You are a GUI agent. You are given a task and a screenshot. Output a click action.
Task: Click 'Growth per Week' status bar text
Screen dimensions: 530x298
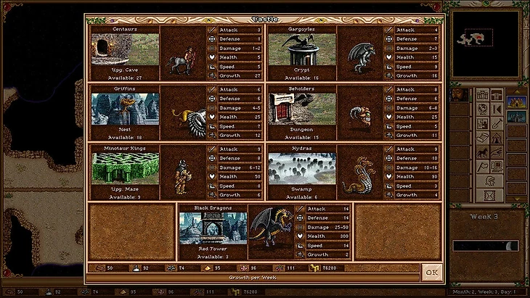click(x=253, y=278)
